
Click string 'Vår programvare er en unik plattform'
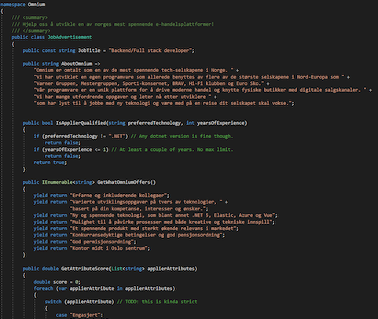pos(201,90)
